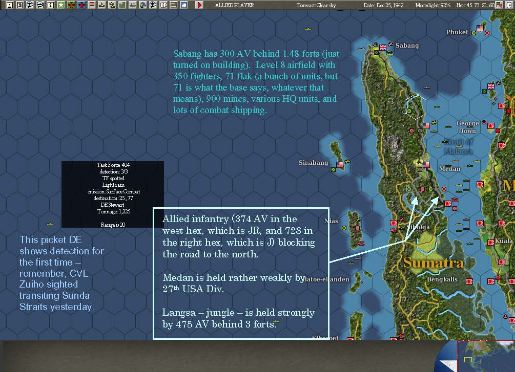Click the Phuket base name label

[457, 32]
